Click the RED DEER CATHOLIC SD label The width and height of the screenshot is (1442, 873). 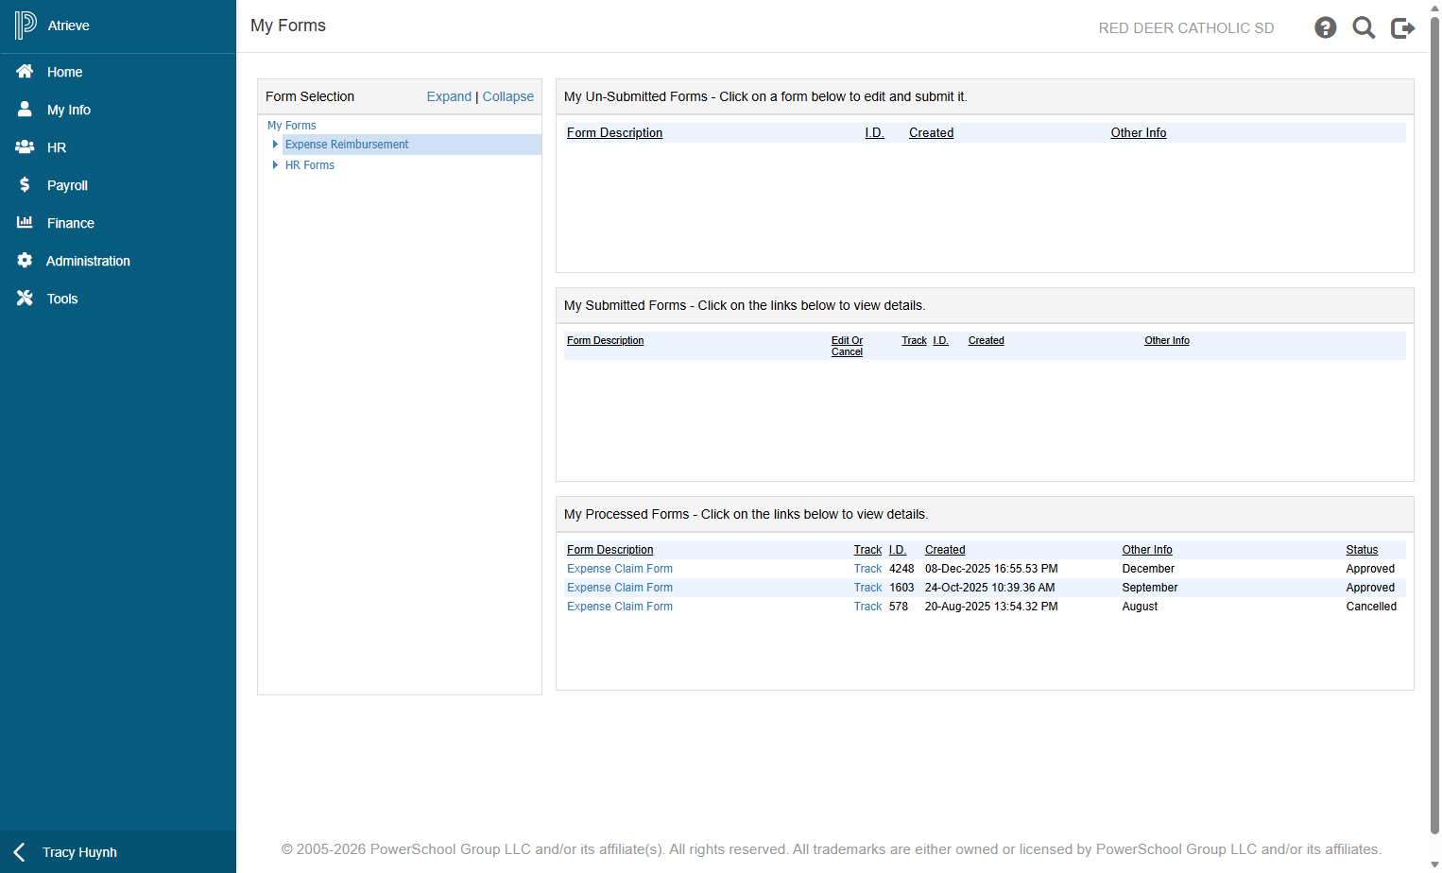pos(1186,28)
